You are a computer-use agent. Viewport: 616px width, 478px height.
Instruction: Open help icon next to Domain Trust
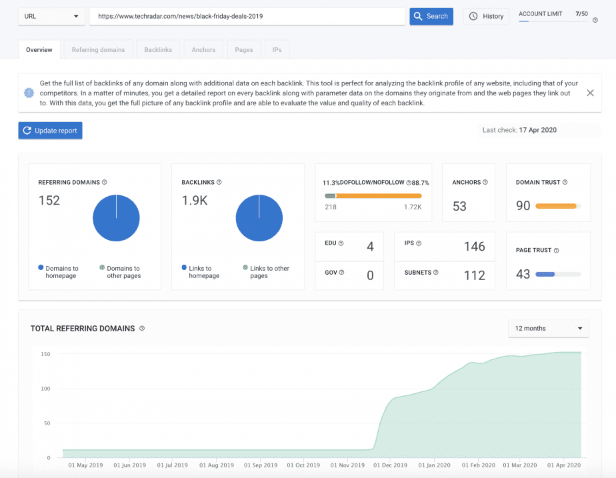click(565, 182)
